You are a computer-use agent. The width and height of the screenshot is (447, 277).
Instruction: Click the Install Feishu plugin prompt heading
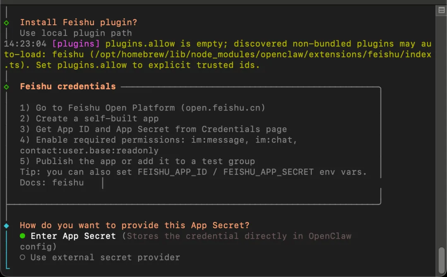pos(78,22)
